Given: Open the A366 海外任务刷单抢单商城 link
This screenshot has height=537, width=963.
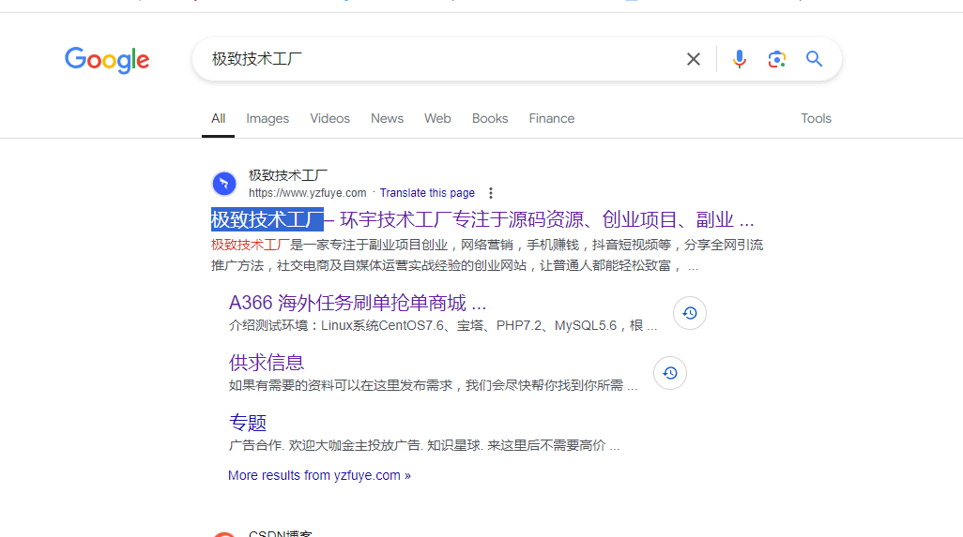Looking at the screenshot, I should click(357, 303).
